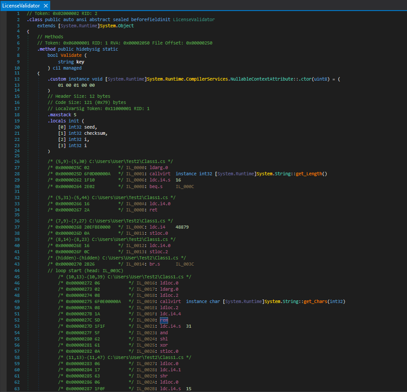407x392 pixels.
Task: Click bytes 20EFBE0000 in the comment
Action: tap(97, 227)
